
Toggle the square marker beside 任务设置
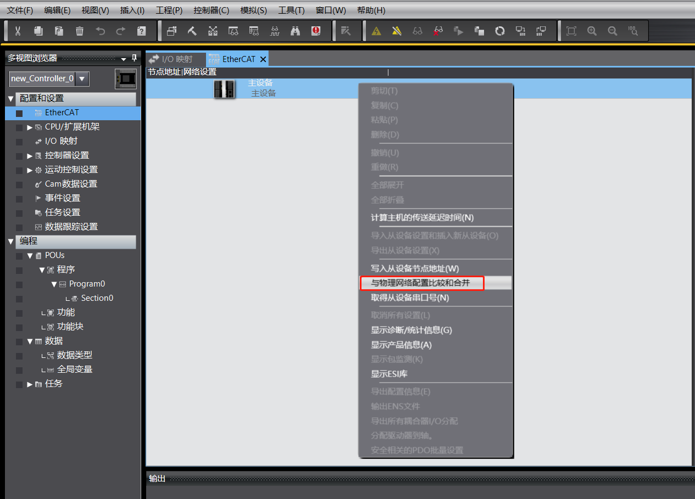pos(19,213)
